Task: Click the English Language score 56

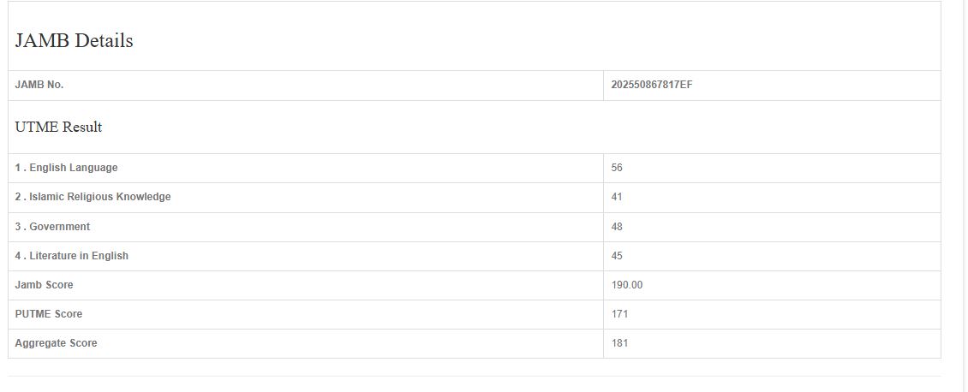Action: point(617,168)
